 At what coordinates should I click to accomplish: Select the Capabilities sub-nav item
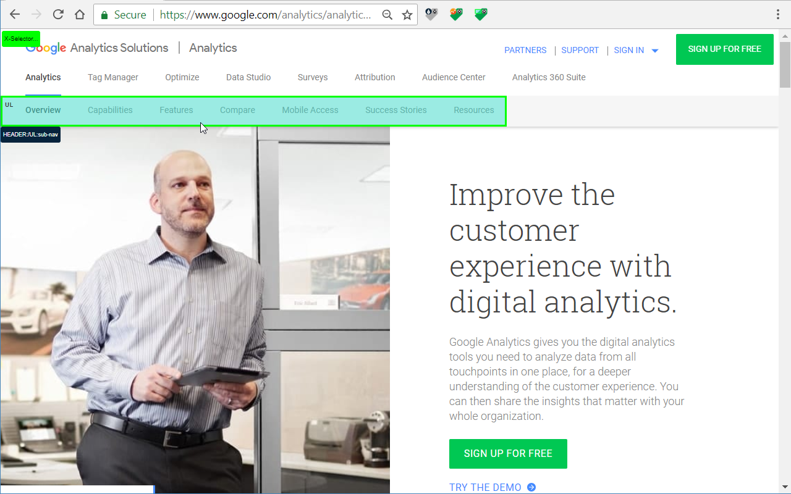pos(110,110)
